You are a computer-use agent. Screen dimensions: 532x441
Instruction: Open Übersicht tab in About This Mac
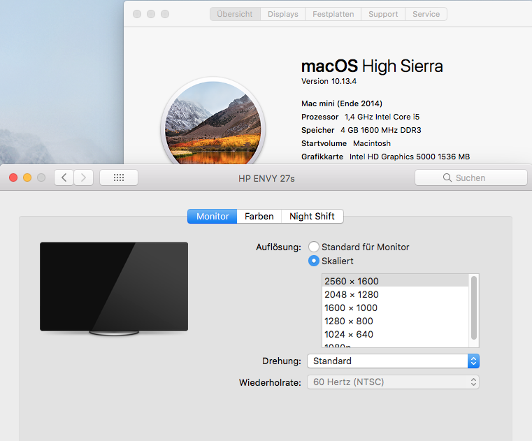(x=235, y=14)
